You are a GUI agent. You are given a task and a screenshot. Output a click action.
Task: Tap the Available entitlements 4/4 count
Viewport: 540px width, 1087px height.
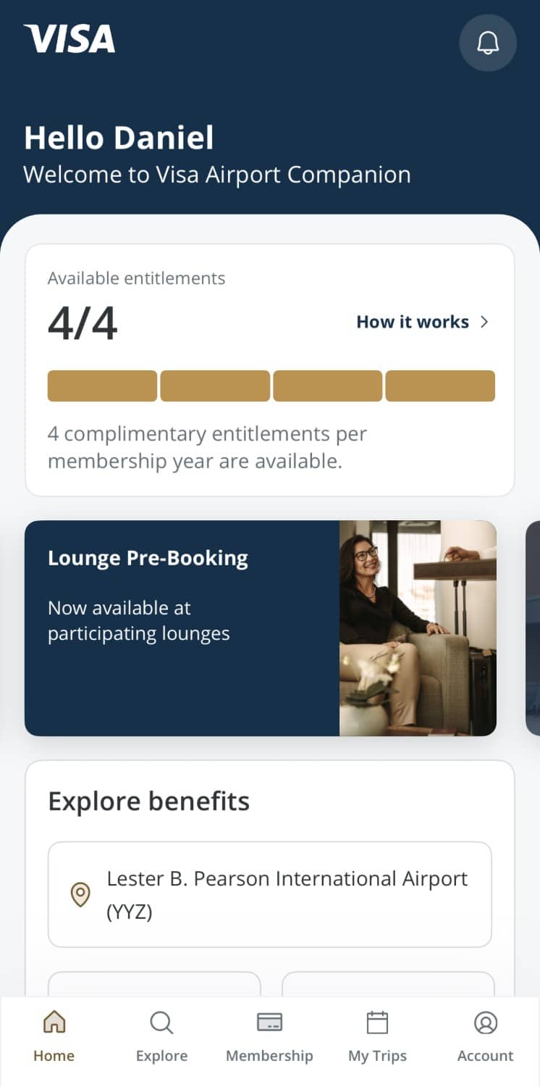[x=83, y=323]
